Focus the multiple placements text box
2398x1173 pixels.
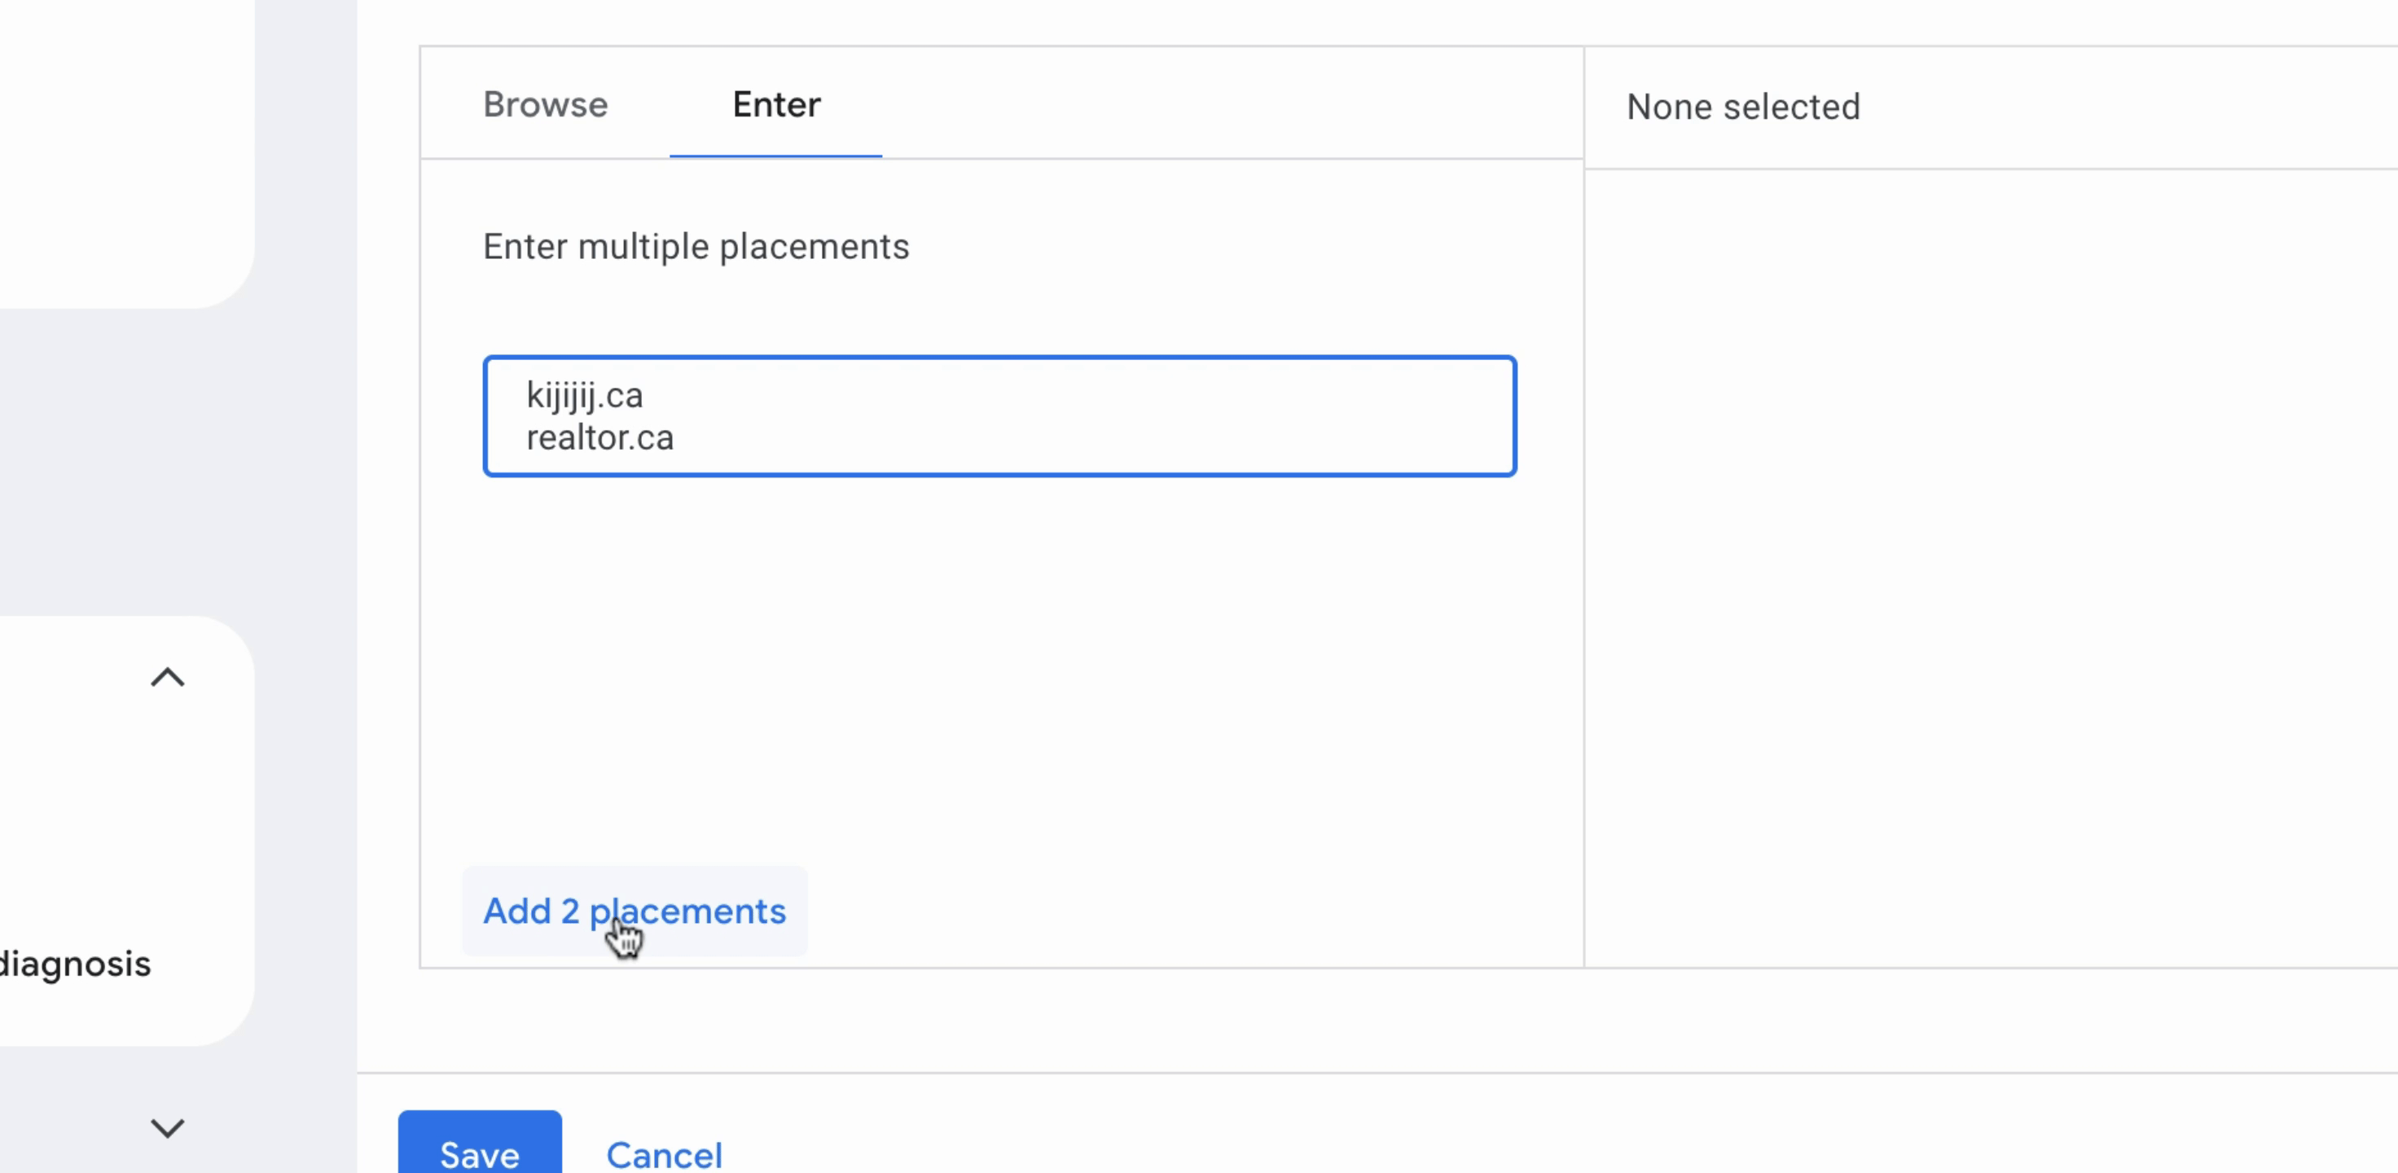tap(999, 416)
